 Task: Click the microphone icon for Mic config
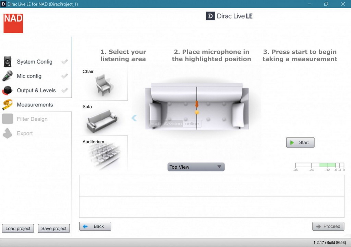[x=8, y=76]
